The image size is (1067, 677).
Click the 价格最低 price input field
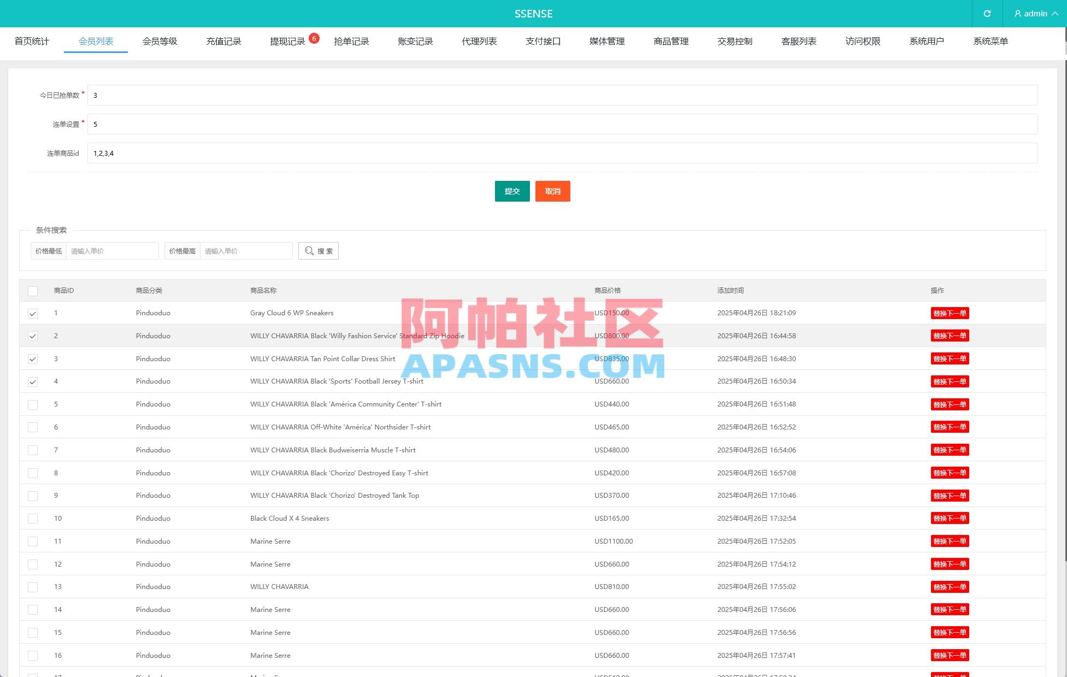point(111,250)
